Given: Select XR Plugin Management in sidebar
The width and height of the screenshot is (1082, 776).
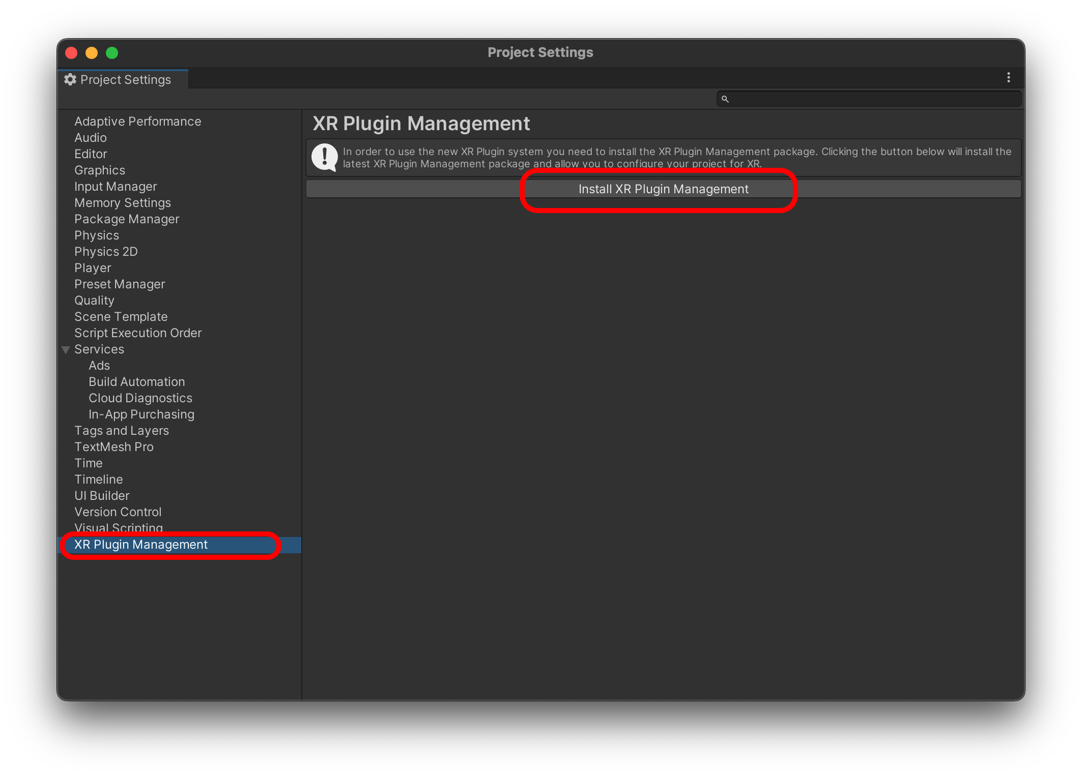Looking at the screenshot, I should tap(141, 545).
